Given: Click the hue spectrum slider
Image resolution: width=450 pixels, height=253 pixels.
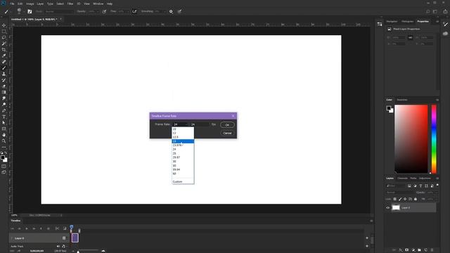Looking at the screenshot, I should point(434,139).
